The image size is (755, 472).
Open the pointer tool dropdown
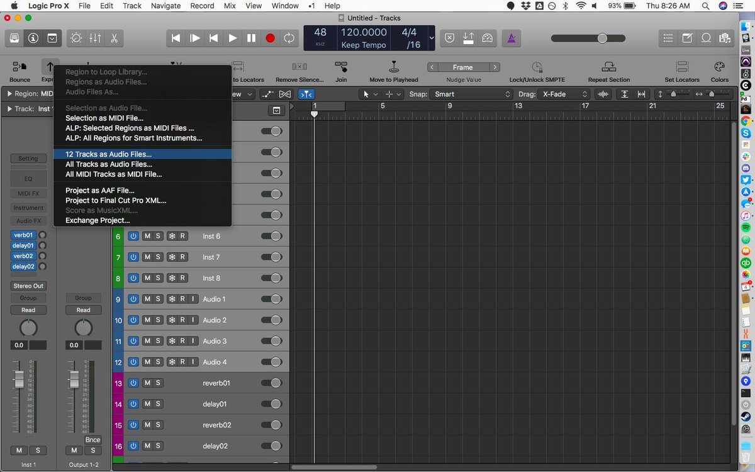tap(371, 94)
